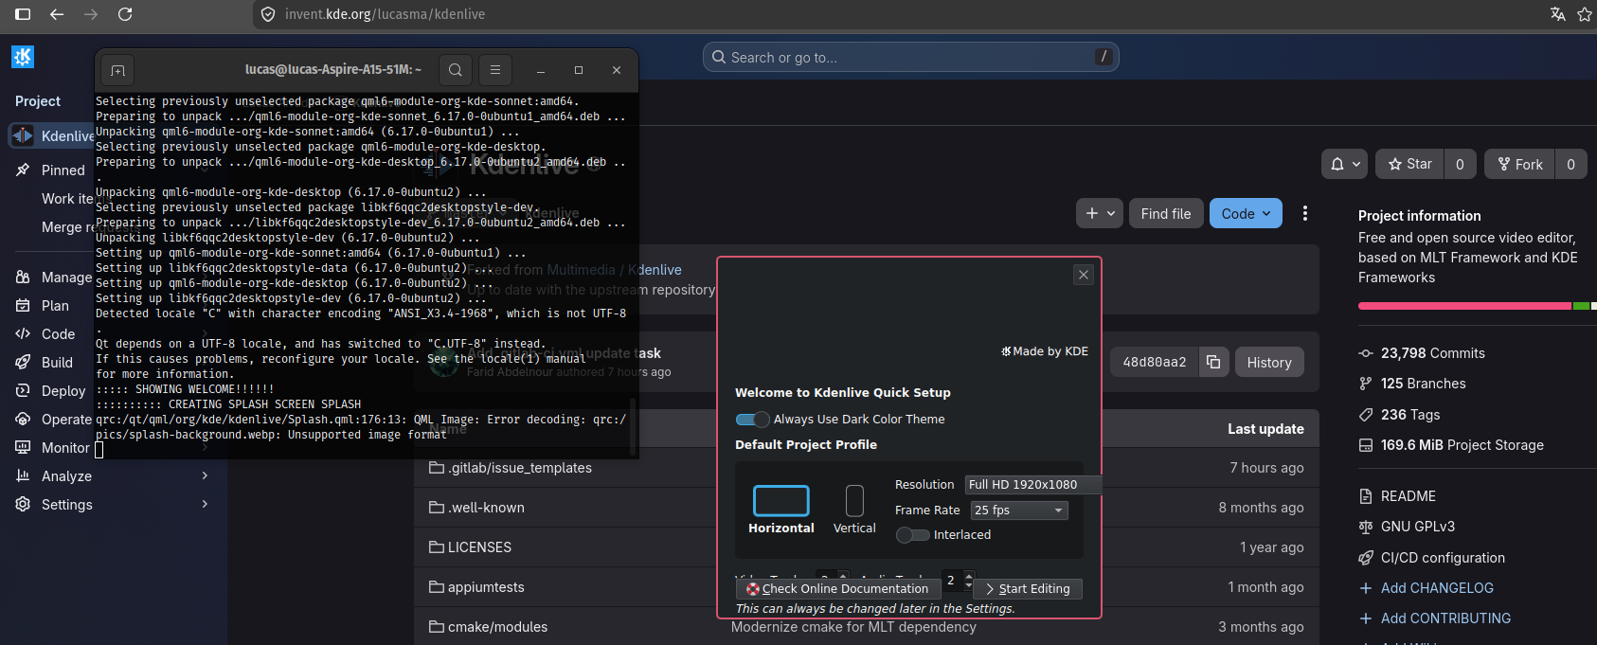1597x645 pixels.
Task: Open the Analyze sidebar menu
Action: pyautogui.click(x=66, y=476)
